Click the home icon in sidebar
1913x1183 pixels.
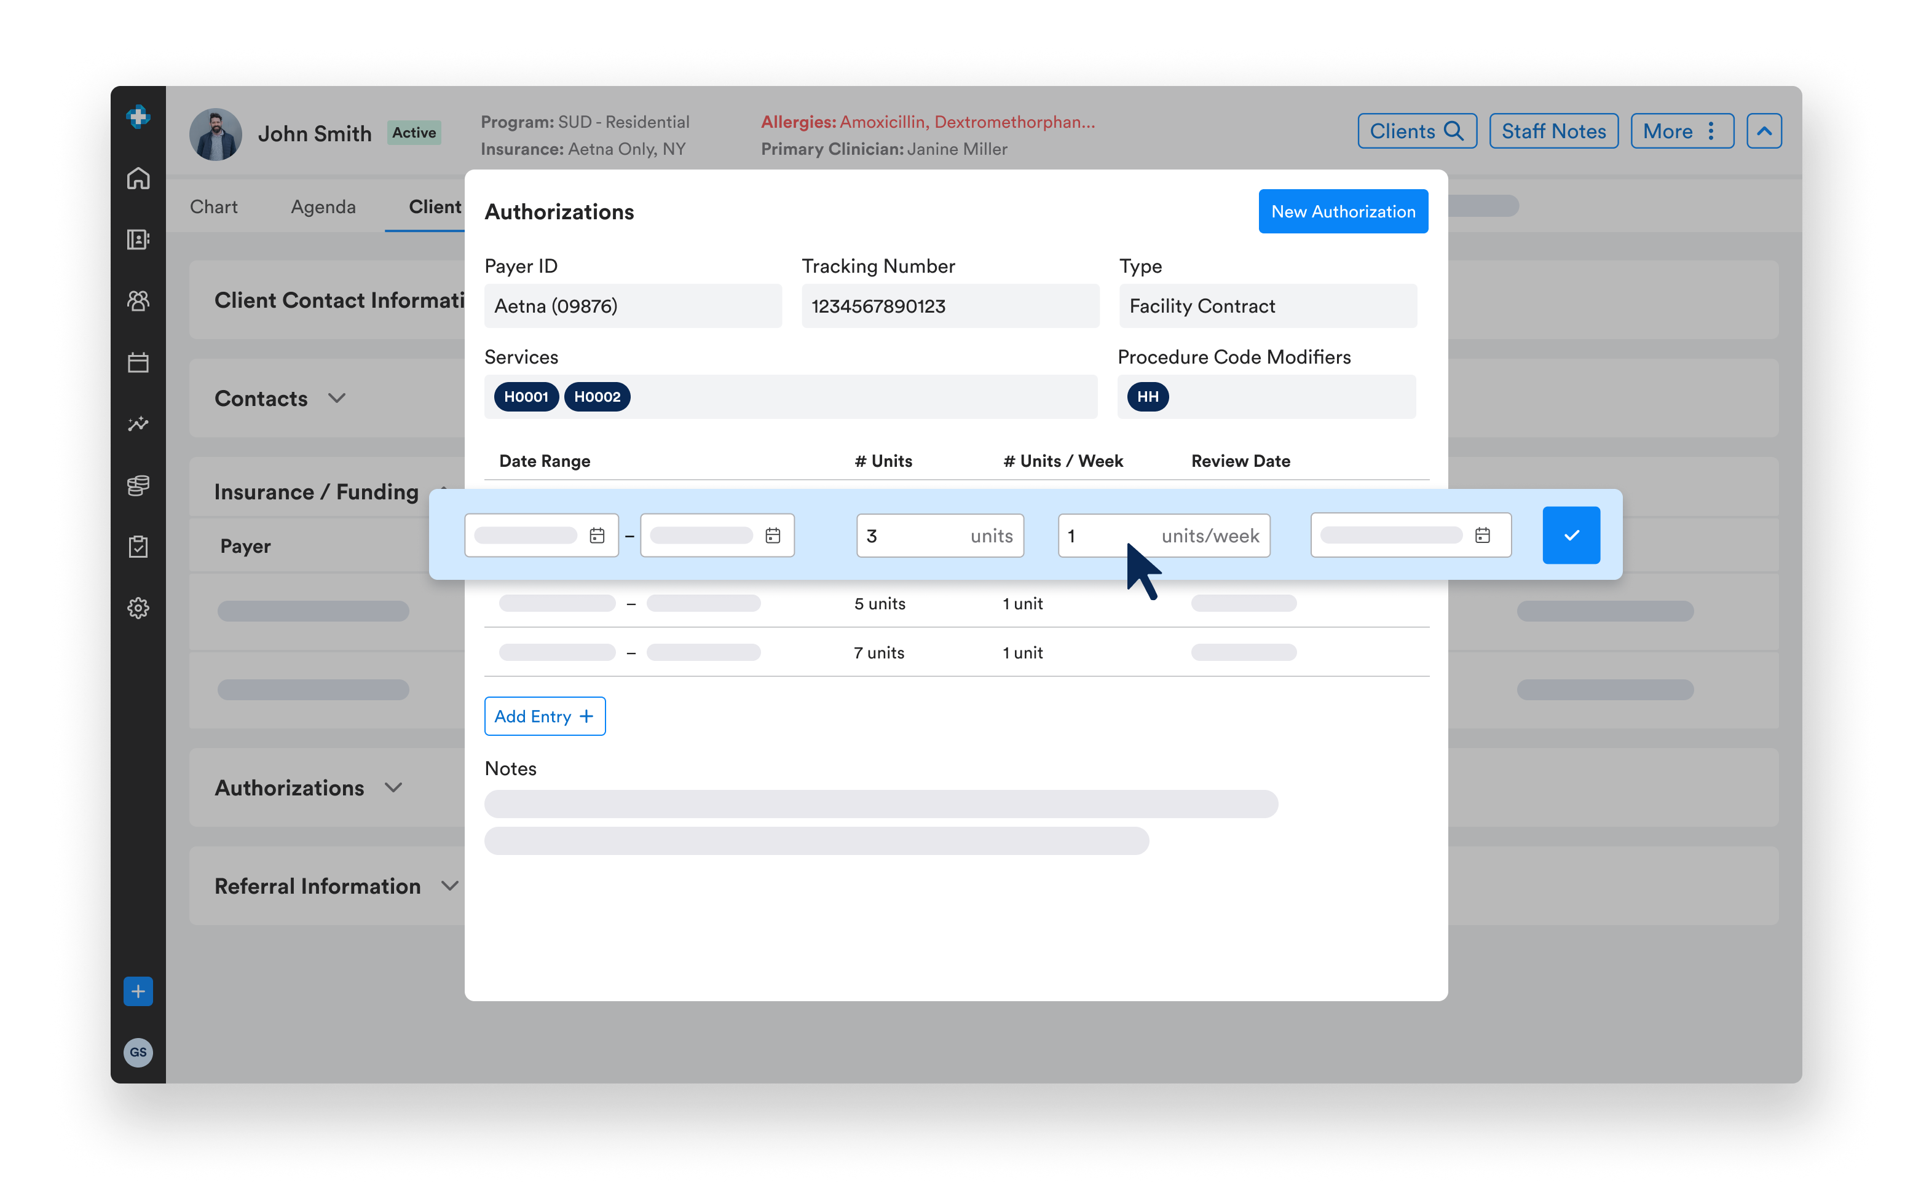138,178
